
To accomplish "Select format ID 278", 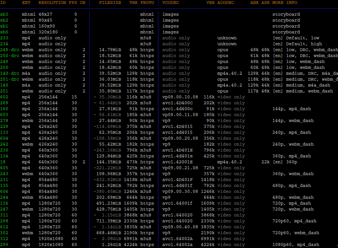I will [4, 121].
